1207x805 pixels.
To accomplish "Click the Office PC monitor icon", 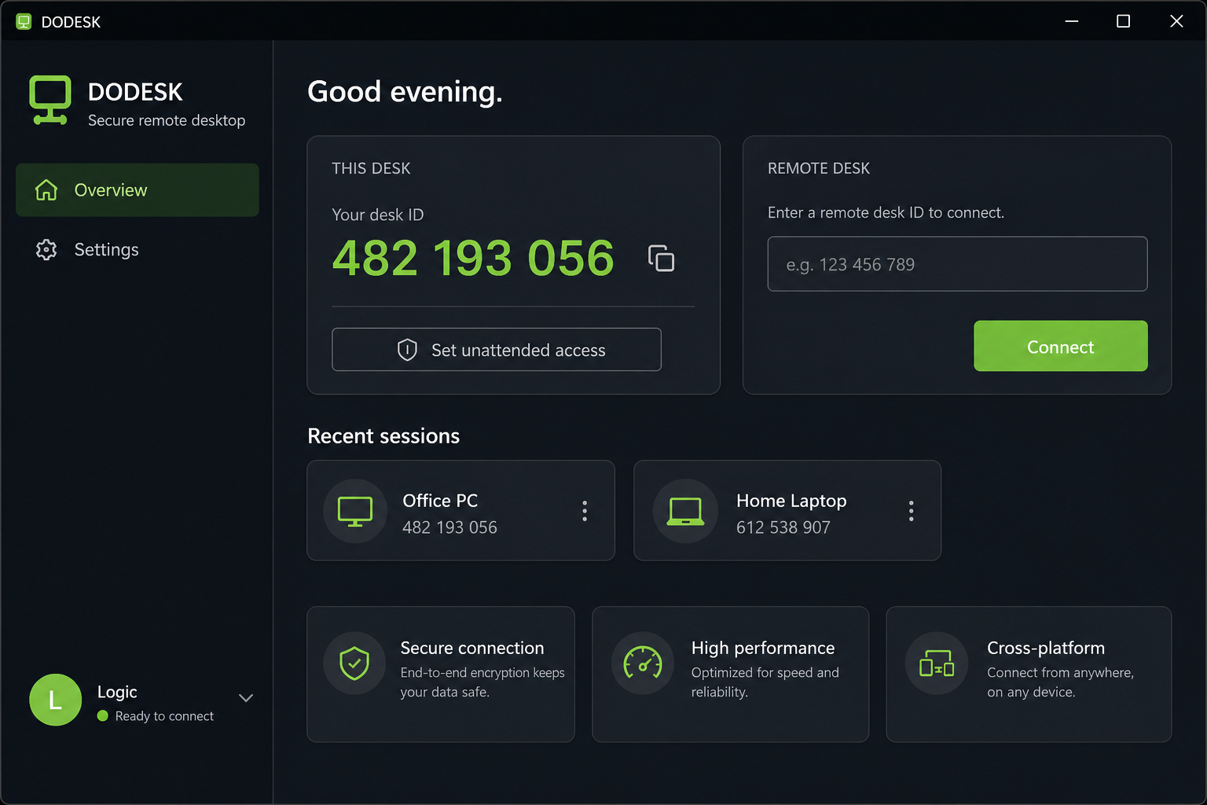I will (355, 511).
